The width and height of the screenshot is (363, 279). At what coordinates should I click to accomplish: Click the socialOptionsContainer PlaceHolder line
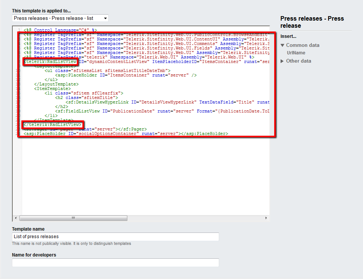pyautogui.click(x=125, y=133)
